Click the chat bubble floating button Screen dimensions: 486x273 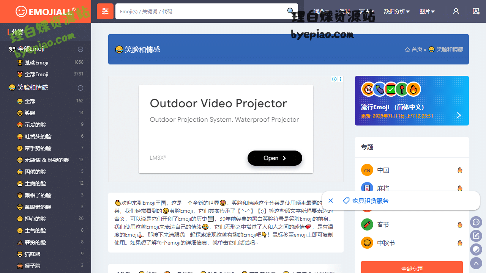coord(476,222)
